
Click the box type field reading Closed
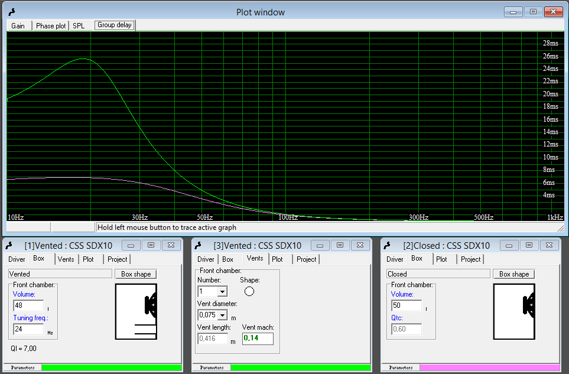[x=438, y=274]
